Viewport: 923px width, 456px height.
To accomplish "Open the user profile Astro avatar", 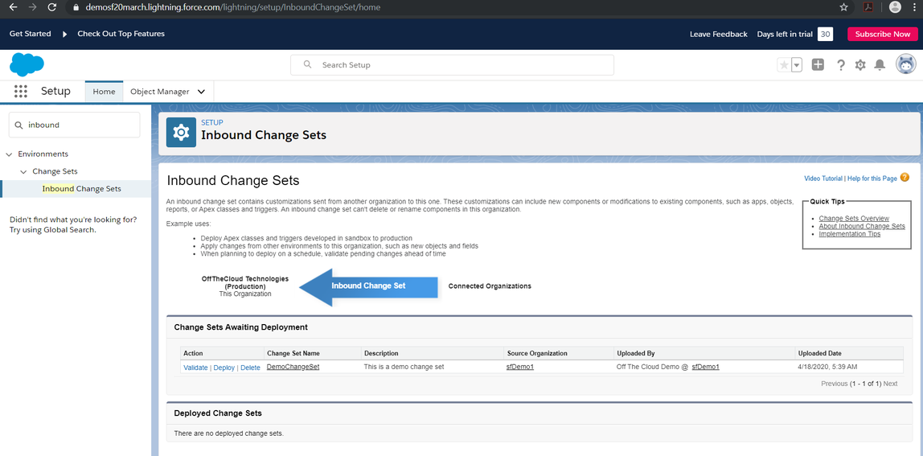I will click(x=906, y=64).
